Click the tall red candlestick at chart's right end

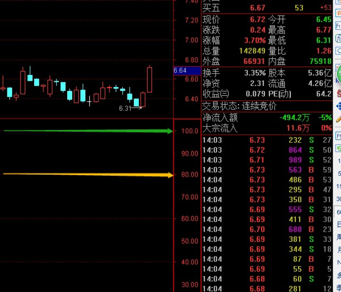coord(149,79)
